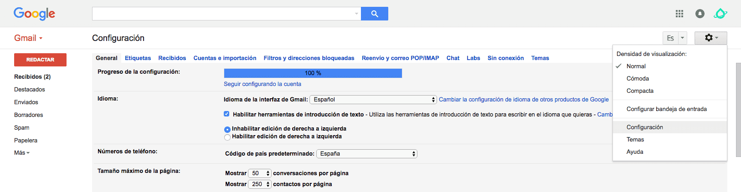Click the blue search magnifier button
The image size is (741, 192).
(x=374, y=14)
